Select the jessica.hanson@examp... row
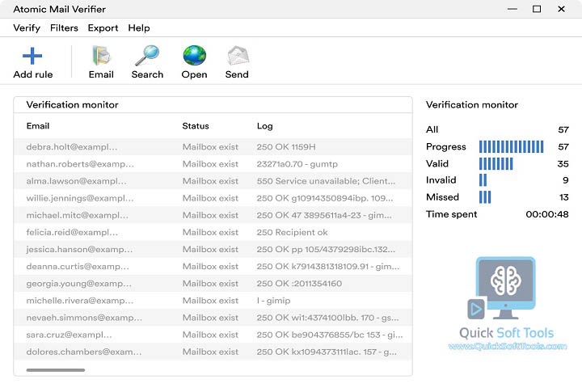582x388 pixels. 213,250
